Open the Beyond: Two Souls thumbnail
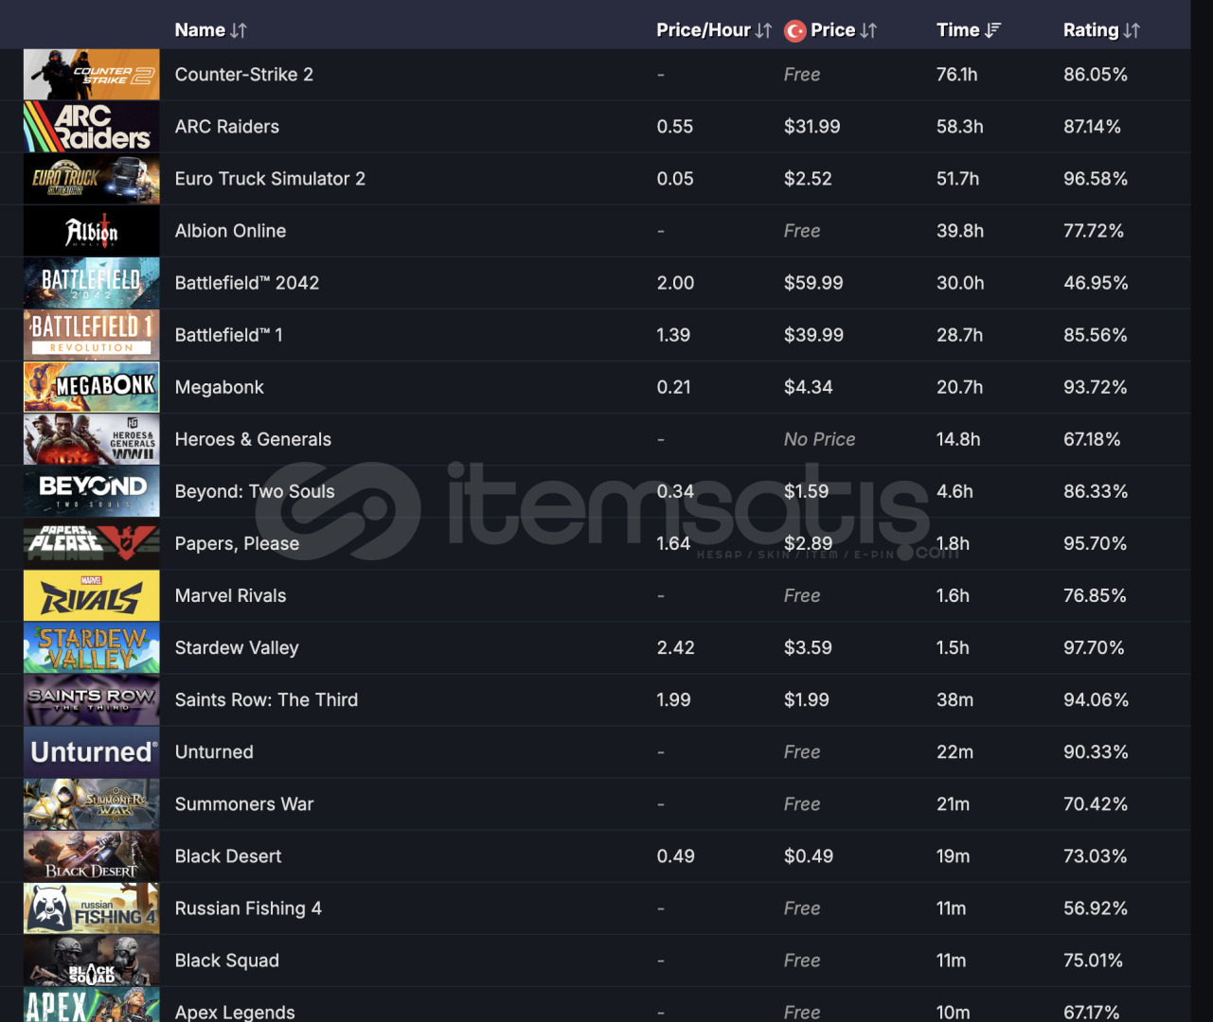The height and width of the screenshot is (1022, 1213). point(92,491)
